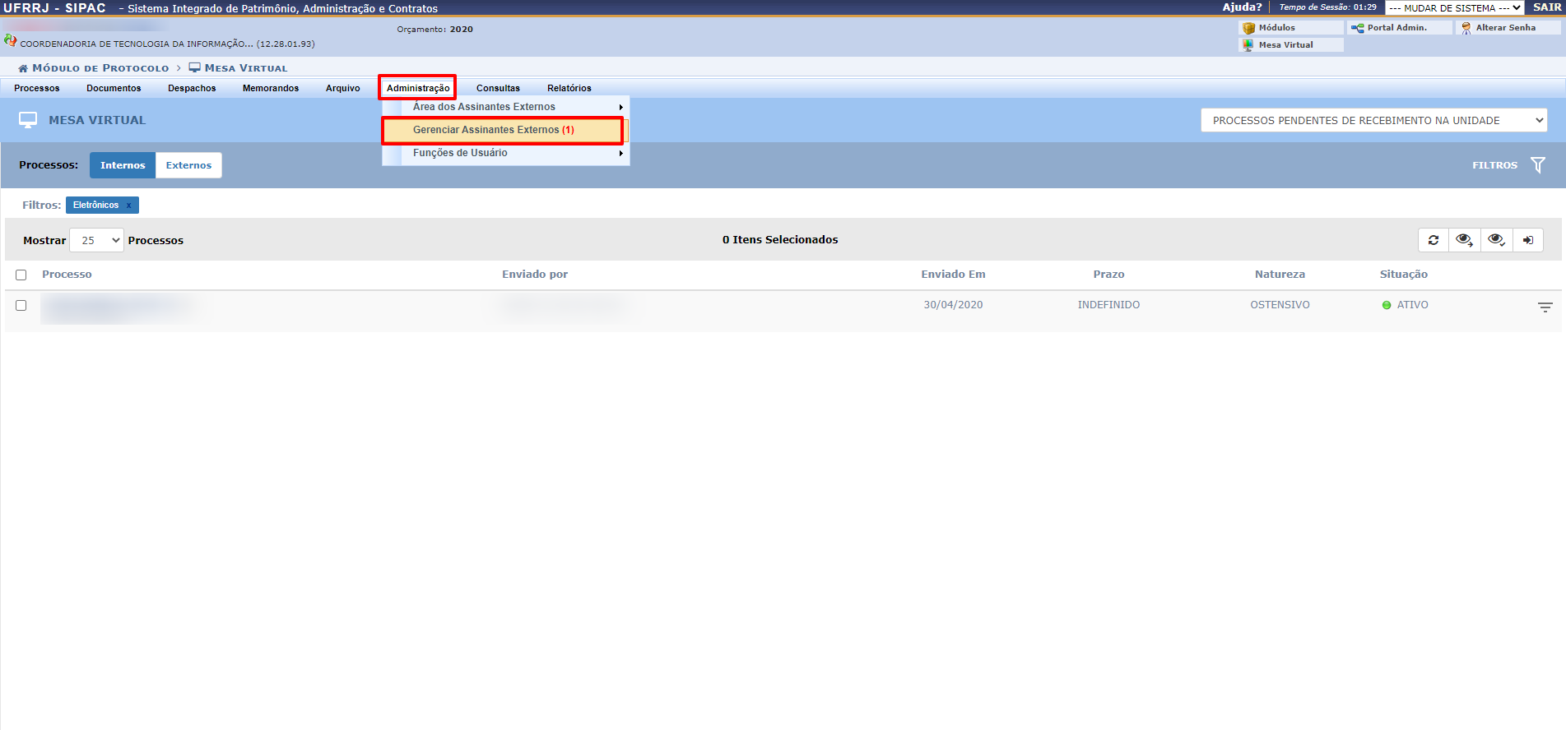
Task: Click the home icon beside Módulo de Protocolo
Action: click(x=23, y=68)
